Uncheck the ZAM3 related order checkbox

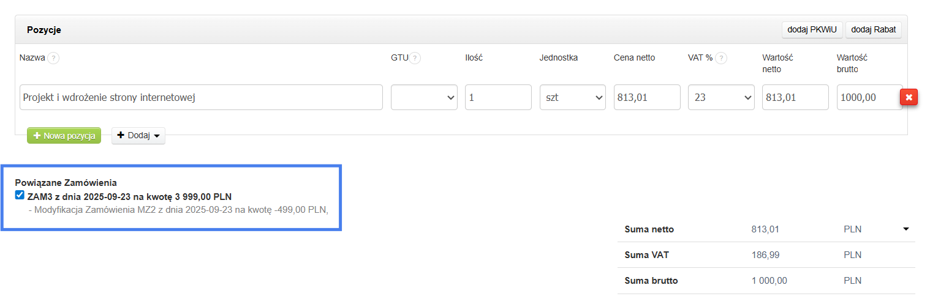[x=20, y=196]
